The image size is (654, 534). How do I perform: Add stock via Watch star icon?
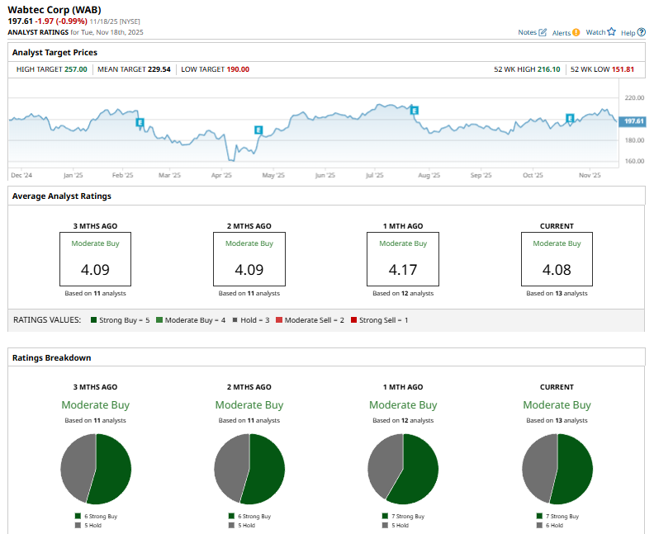pos(611,32)
